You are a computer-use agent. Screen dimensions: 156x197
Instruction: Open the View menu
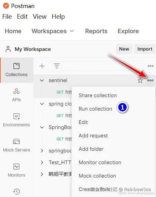[40, 17]
